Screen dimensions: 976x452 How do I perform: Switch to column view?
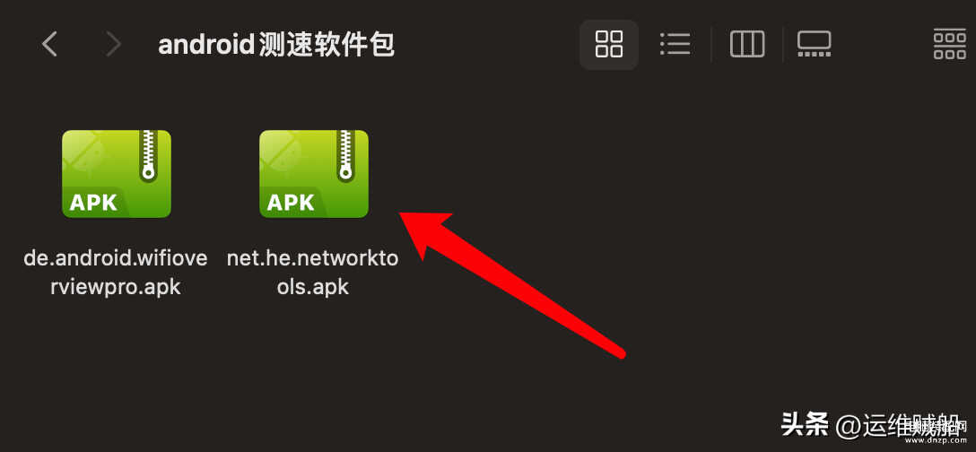747,44
